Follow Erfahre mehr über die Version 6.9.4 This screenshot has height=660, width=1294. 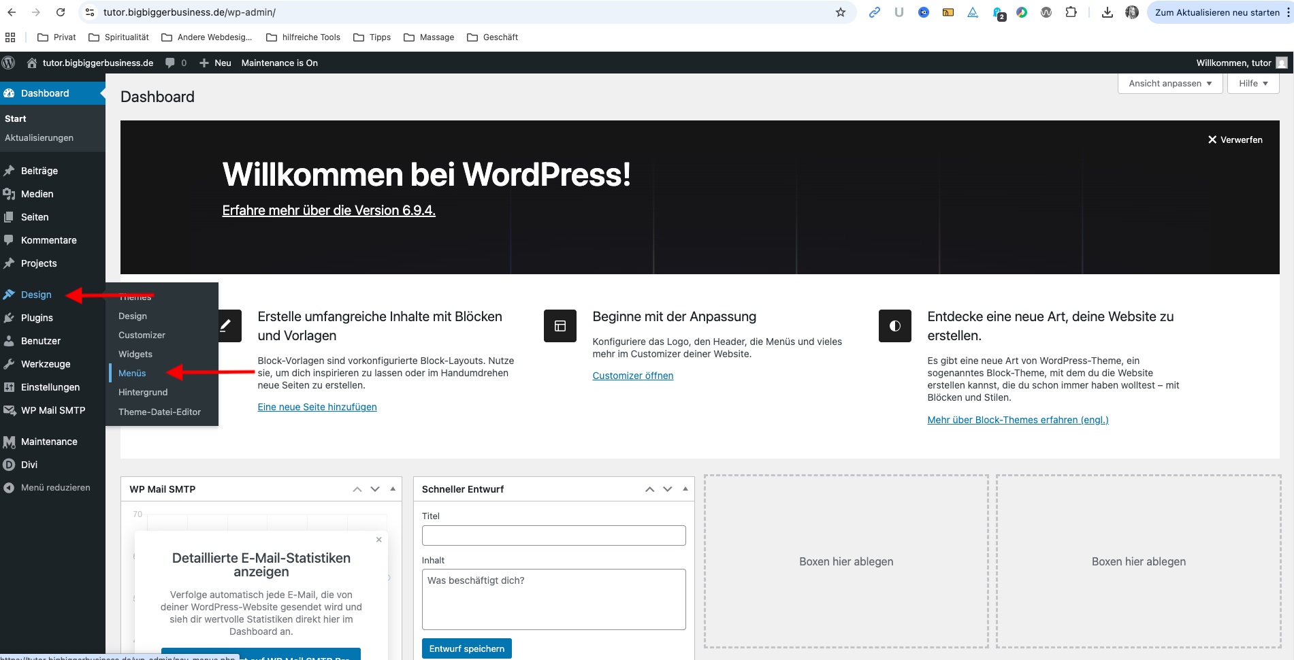[329, 210]
